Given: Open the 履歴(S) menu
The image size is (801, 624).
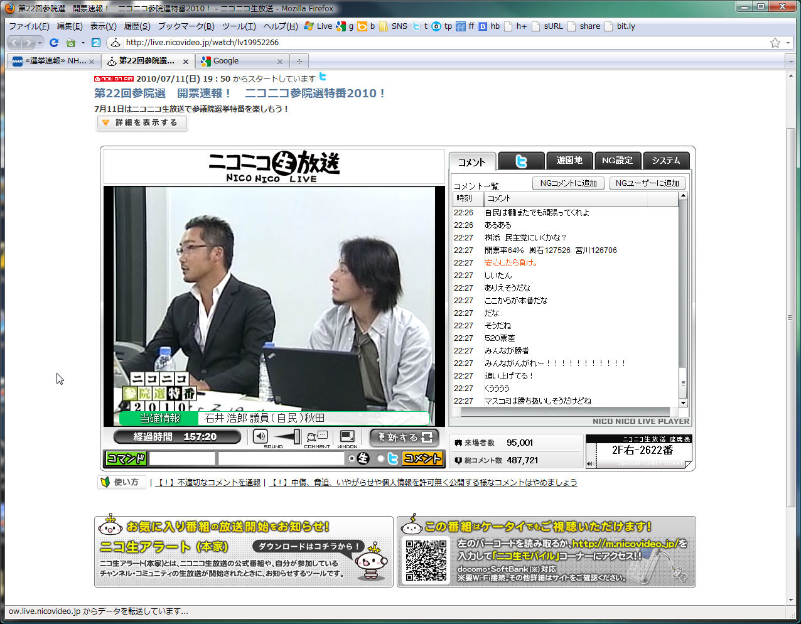Looking at the screenshot, I should (137, 26).
